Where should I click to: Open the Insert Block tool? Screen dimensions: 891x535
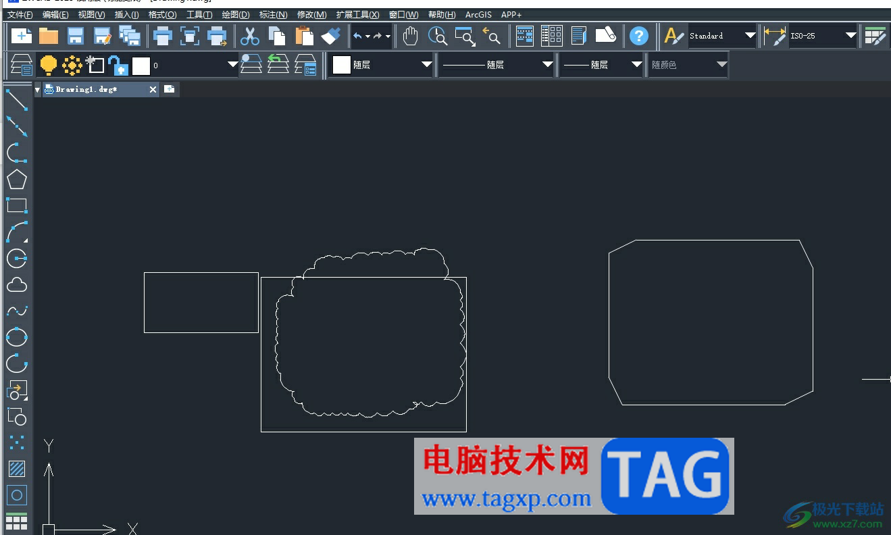pos(17,390)
